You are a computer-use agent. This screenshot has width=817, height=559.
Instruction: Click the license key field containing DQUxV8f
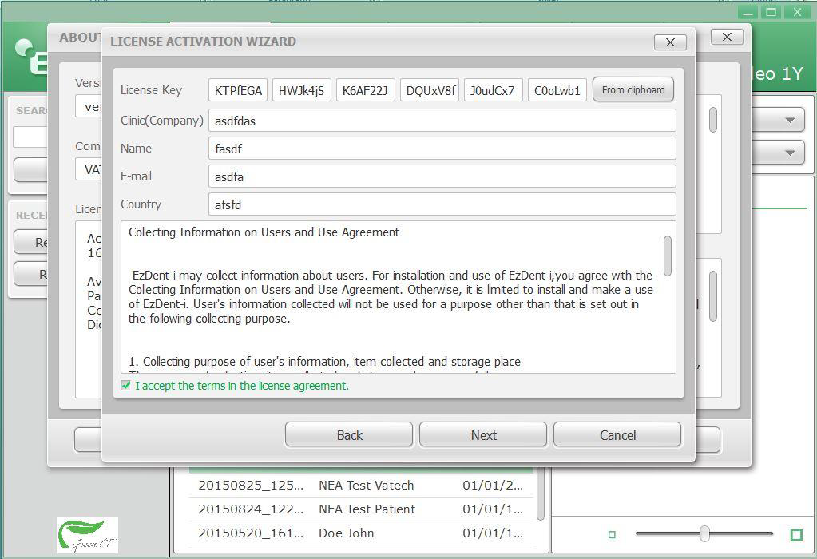coord(430,90)
